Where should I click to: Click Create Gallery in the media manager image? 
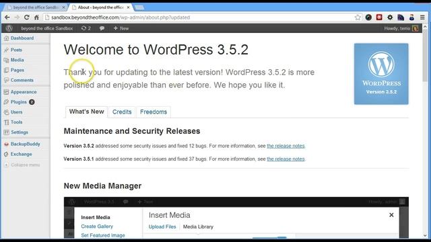coord(97,227)
